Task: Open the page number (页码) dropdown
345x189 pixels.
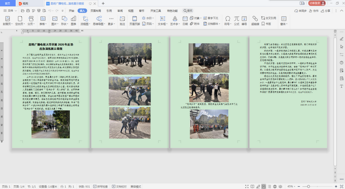Action: pyautogui.click(x=148, y=24)
